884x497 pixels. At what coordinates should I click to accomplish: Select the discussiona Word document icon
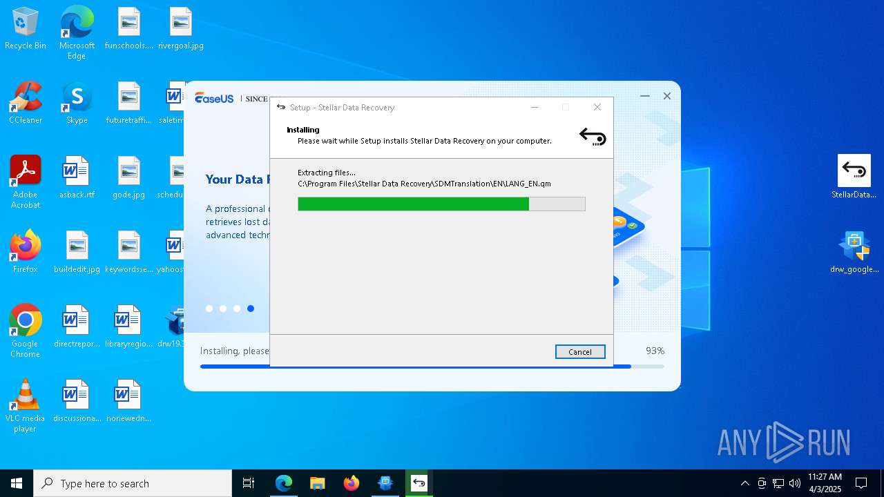click(x=77, y=402)
